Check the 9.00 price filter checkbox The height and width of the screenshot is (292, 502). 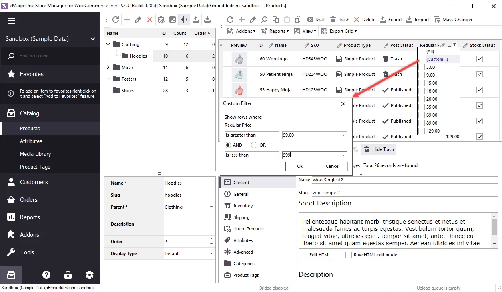pos(422,75)
